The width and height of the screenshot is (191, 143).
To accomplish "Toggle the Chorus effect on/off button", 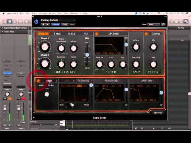I will click(x=146, y=34).
